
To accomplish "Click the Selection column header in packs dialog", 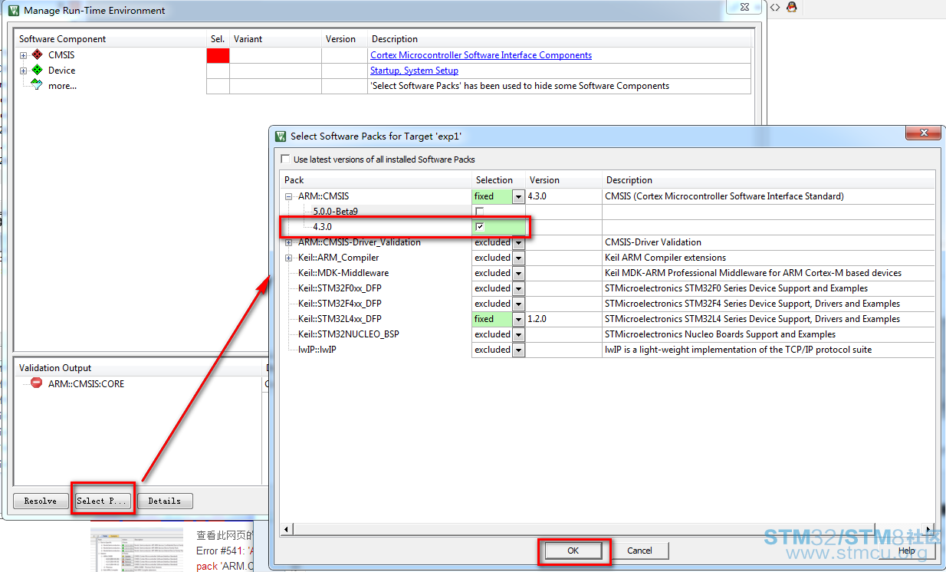I will tap(498, 180).
